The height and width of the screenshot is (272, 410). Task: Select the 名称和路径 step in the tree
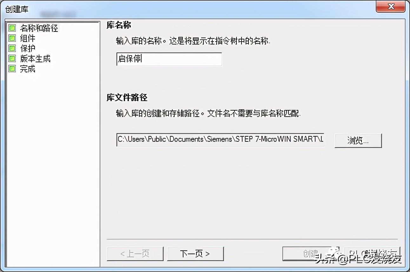point(39,28)
